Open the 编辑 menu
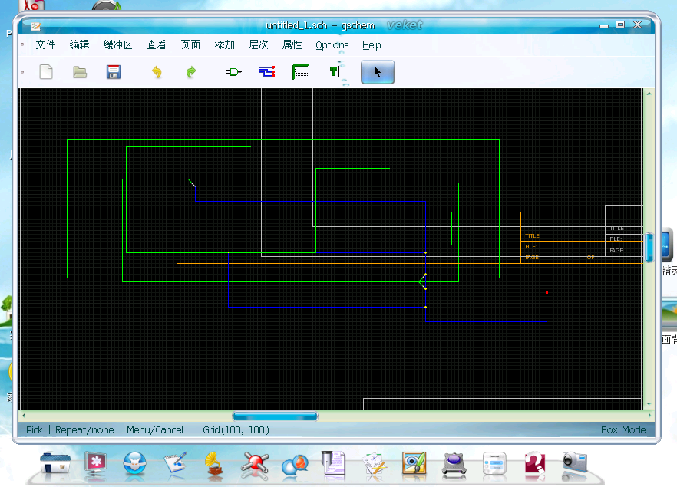The image size is (677, 487). (80, 44)
